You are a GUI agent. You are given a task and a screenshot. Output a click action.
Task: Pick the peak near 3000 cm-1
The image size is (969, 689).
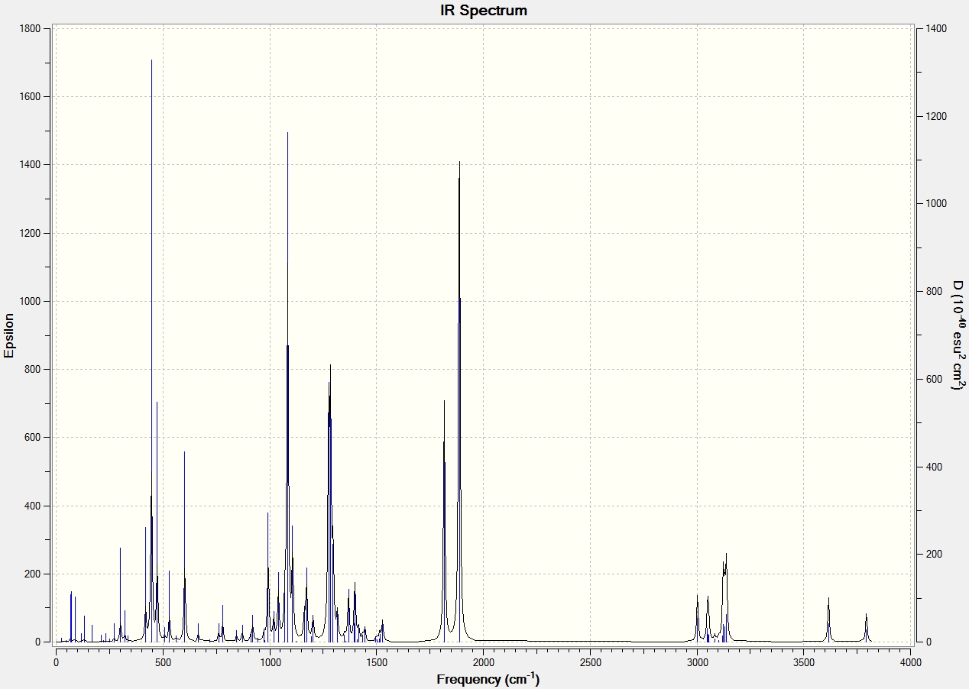(x=698, y=619)
